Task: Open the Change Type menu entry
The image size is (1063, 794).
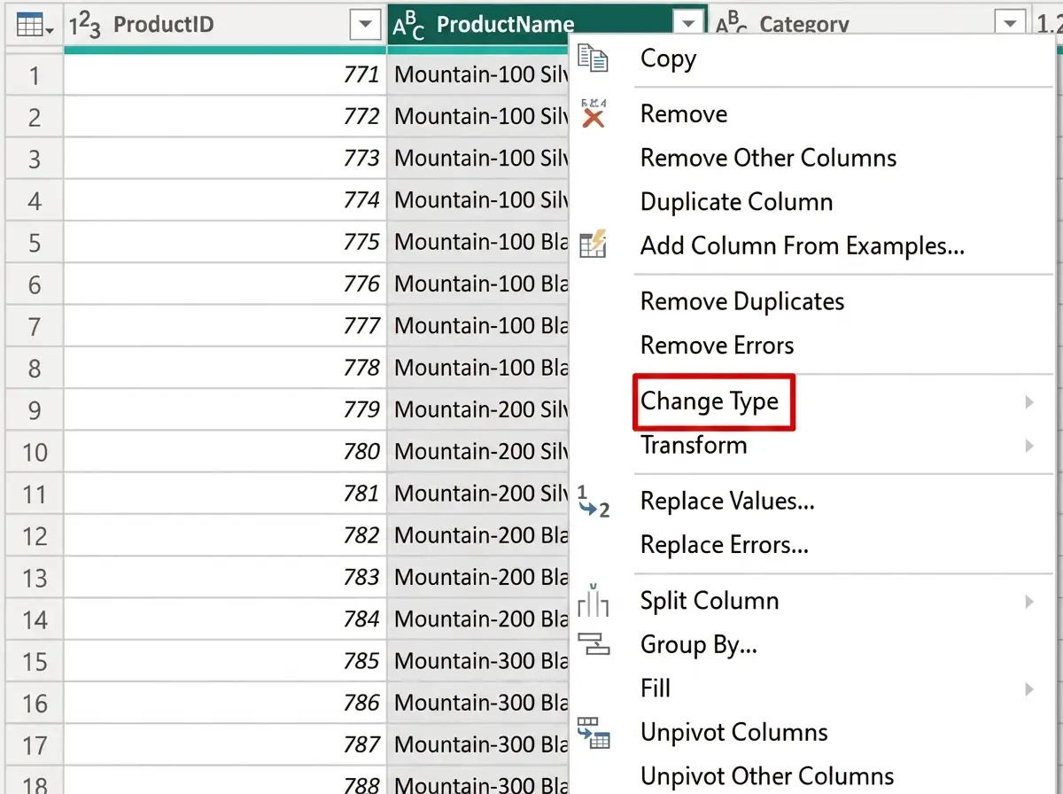Action: click(710, 402)
